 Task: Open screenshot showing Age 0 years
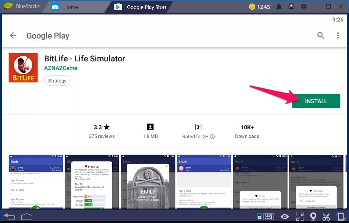coord(204,181)
